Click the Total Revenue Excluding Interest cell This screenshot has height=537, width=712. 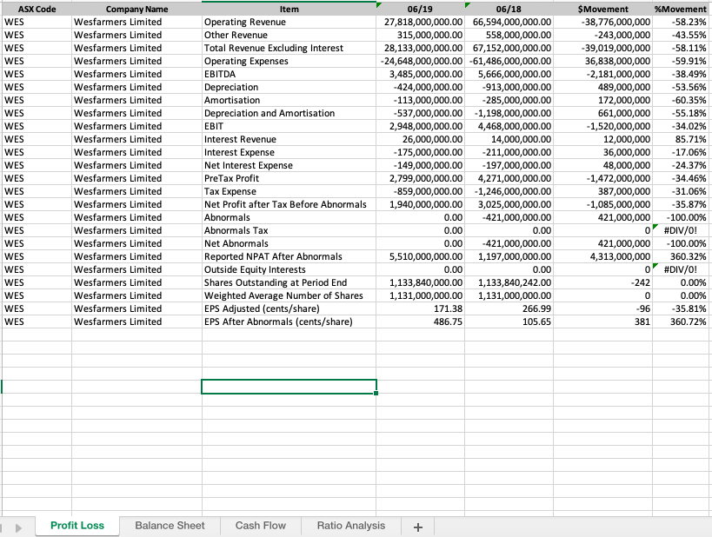(x=289, y=48)
